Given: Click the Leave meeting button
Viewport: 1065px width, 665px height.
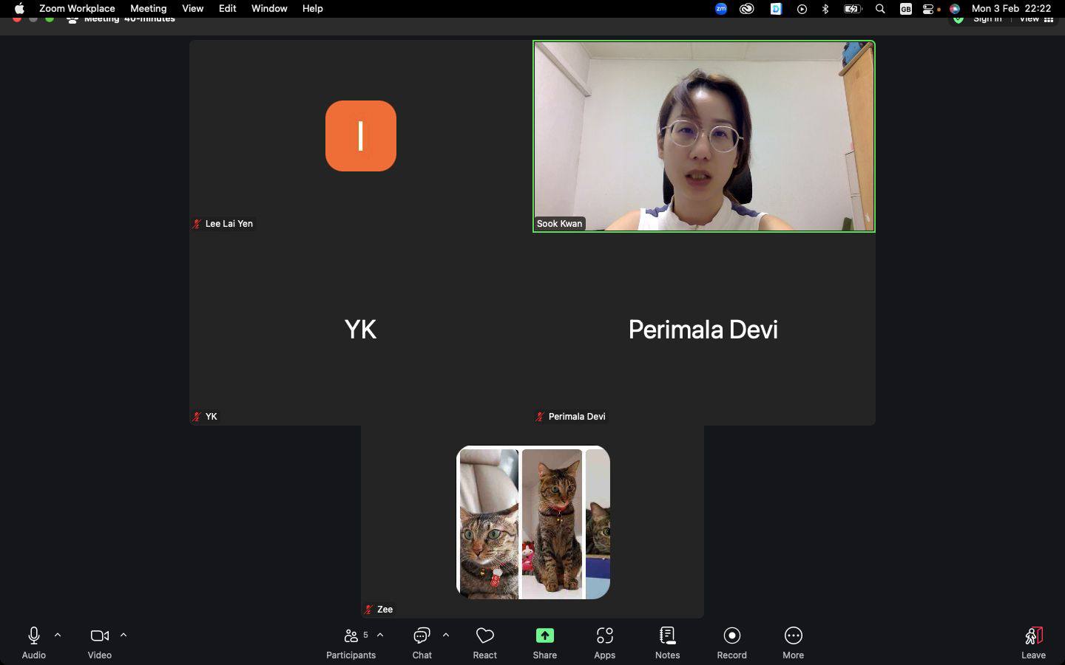Looking at the screenshot, I should [1033, 642].
